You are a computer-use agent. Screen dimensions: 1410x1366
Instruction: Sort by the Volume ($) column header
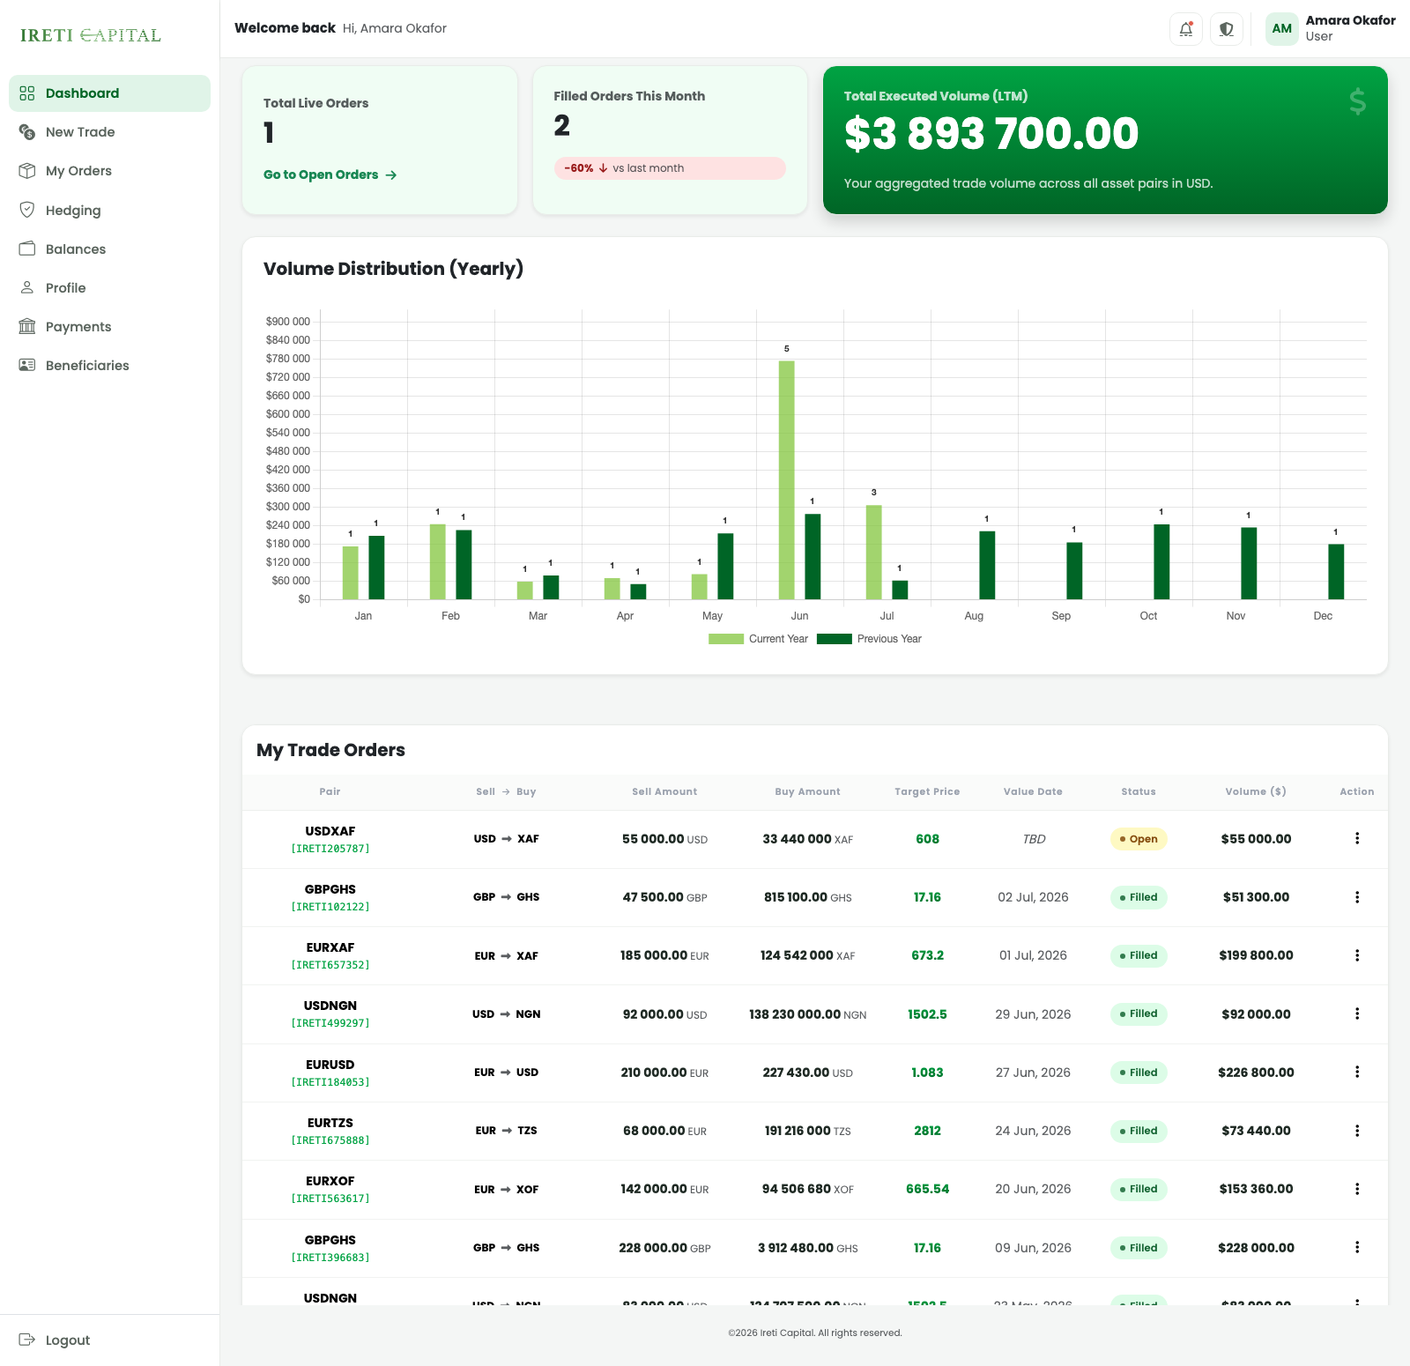tap(1256, 791)
